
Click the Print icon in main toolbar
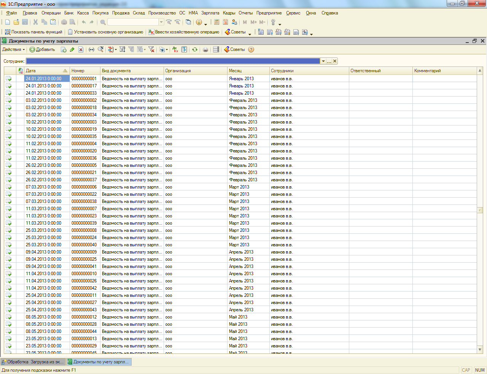(64, 22)
